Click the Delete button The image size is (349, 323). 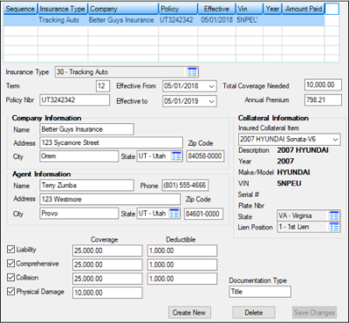click(x=254, y=313)
